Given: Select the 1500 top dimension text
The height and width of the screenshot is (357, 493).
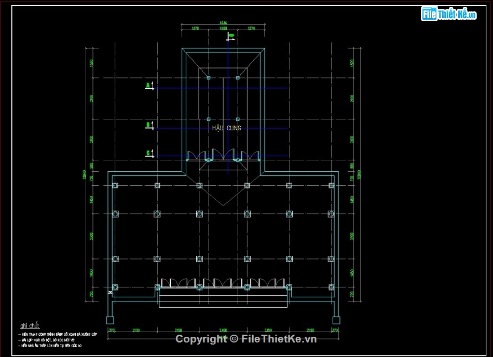Looking at the screenshot, I should pyautogui.click(x=223, y=29).
